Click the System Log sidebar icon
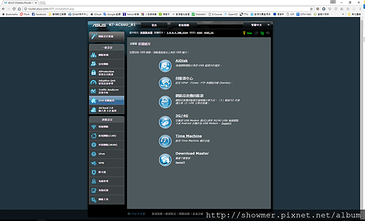Image resolution: width=365 pixels, height=221 pixels. pyautogui.click(x=94, y=190)
